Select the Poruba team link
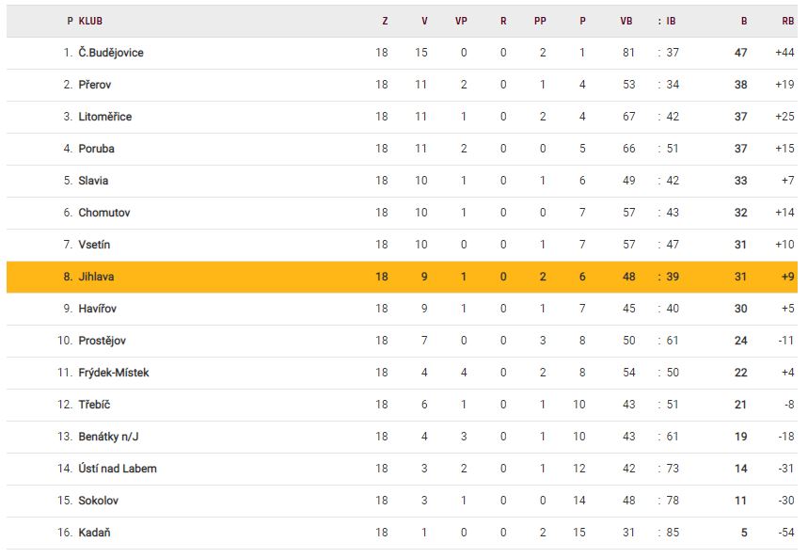 coord(97,149)
